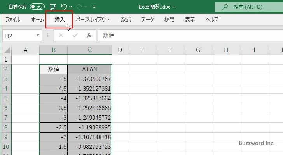
Task: Click the cell containing -5
Action: point(53,79)
